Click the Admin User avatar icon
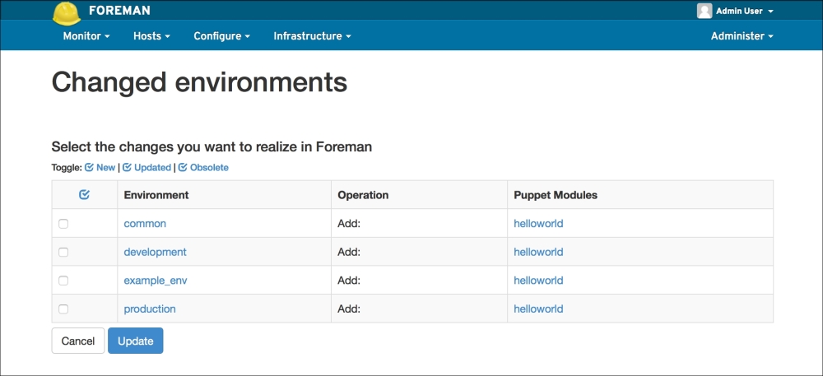Screen dimensions: 823x376 [x=704, y=11]
